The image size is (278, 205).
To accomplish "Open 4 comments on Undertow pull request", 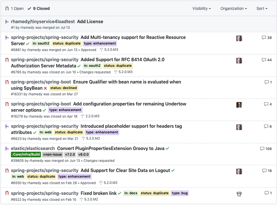I will tap(268, 104).
